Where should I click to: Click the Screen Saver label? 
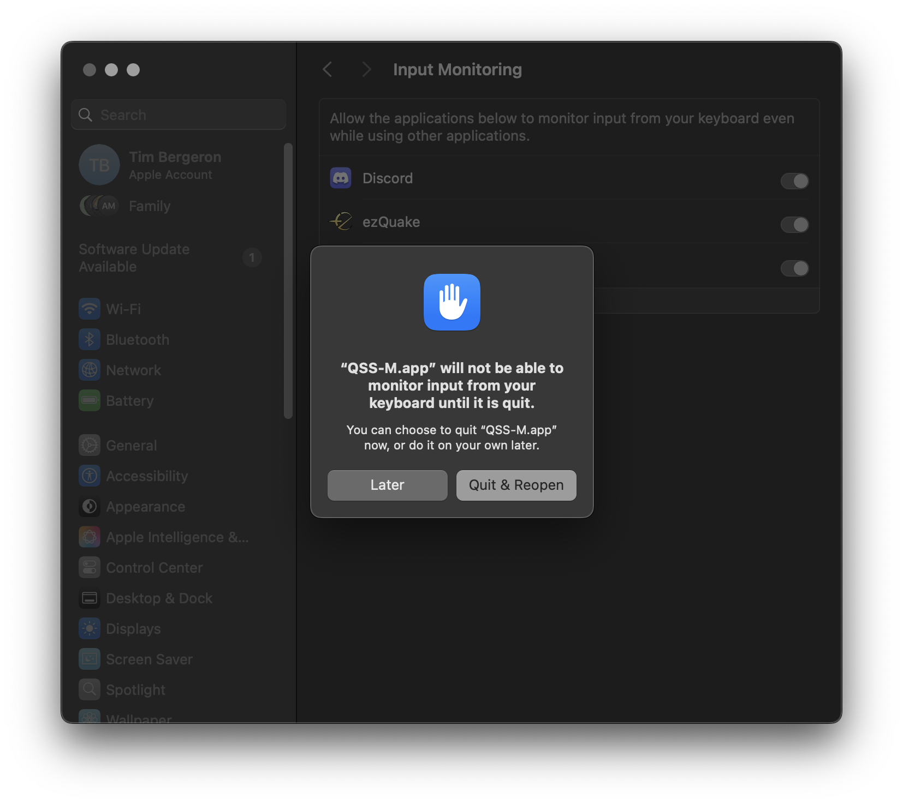click(150, 659)
